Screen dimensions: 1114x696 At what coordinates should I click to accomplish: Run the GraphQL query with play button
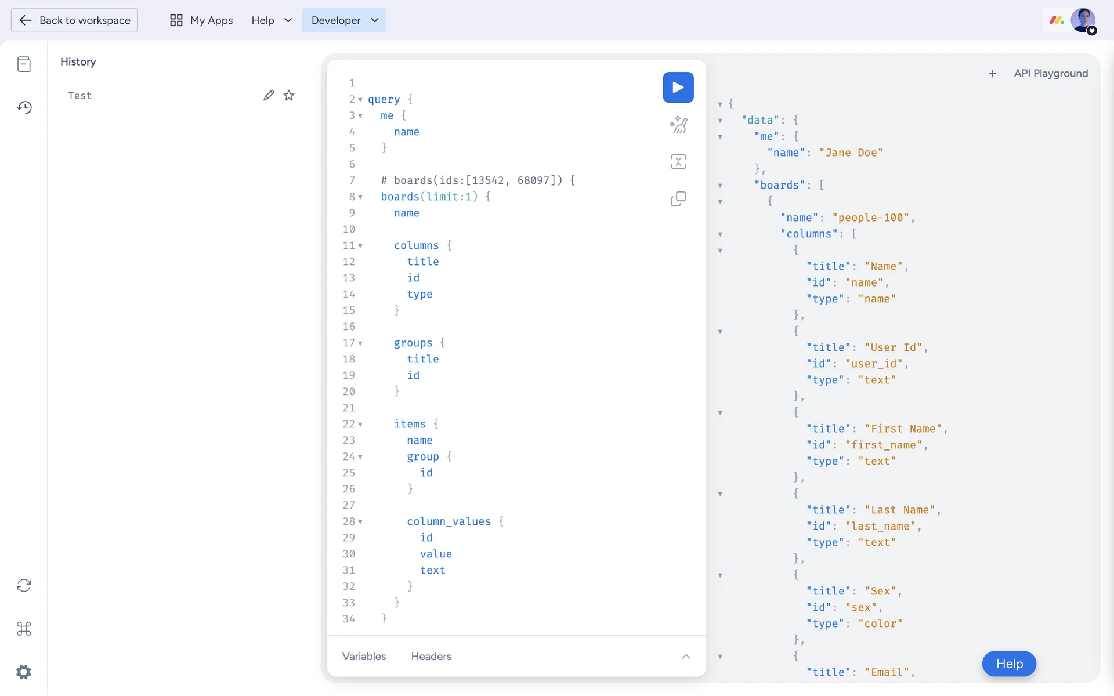[678, 88]
